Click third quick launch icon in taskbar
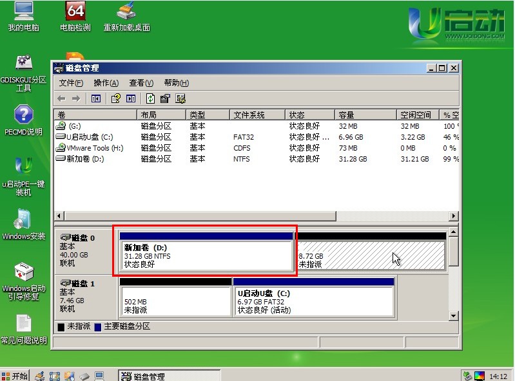 pyautogui.click(x=70, y=376)
